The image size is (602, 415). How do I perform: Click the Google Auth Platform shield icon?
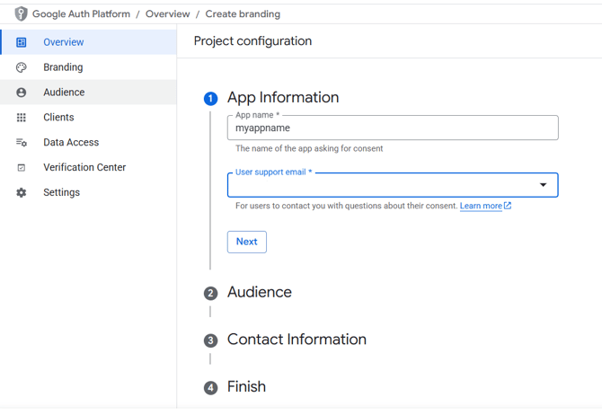[x=21, y=13]
